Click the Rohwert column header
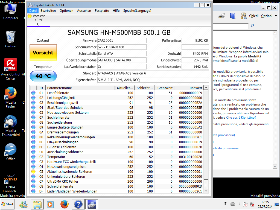The image size is (280, 210). pos(189,88)
